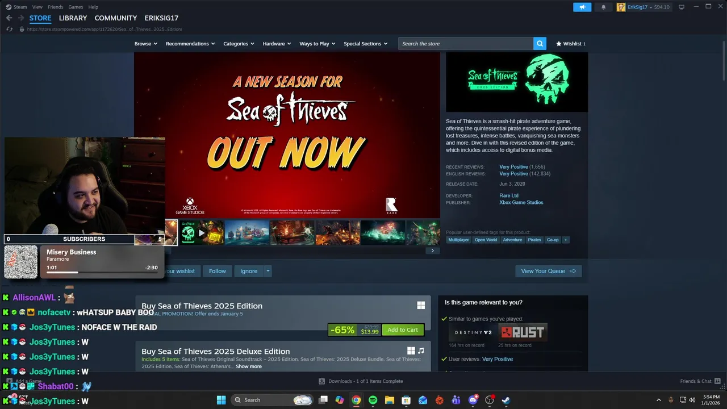Expand the Categories dropdown
The height and width of the screenshot is (409, 727).
(x=239, y=44)
